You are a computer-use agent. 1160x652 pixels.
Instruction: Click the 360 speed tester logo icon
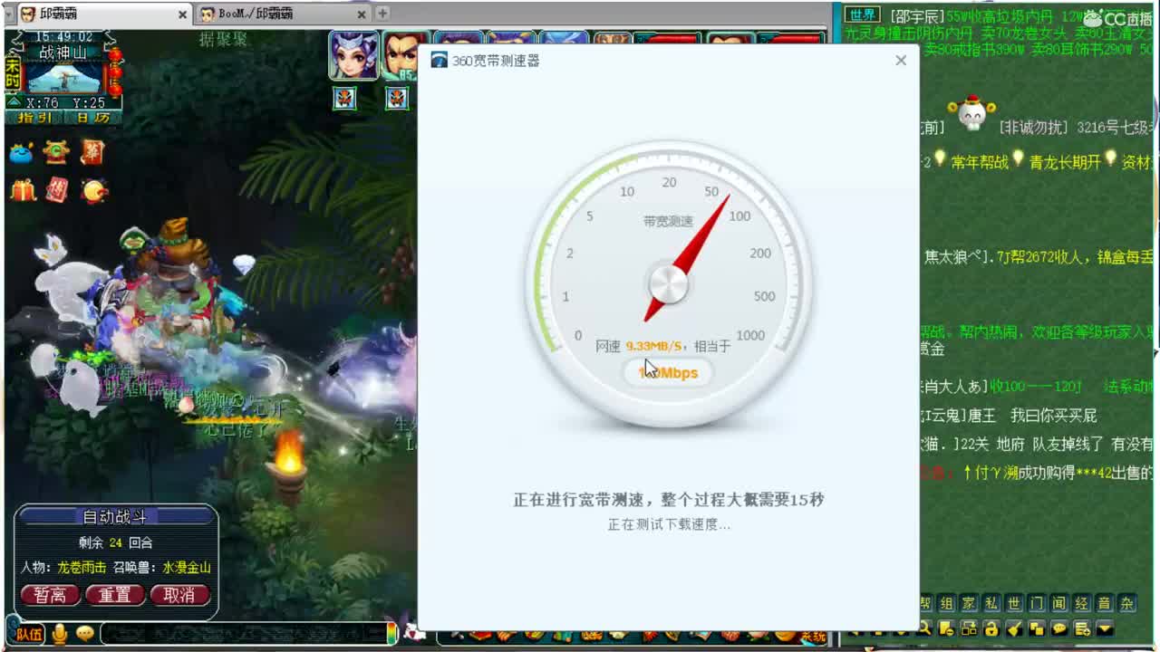click(x=439, y=60)
